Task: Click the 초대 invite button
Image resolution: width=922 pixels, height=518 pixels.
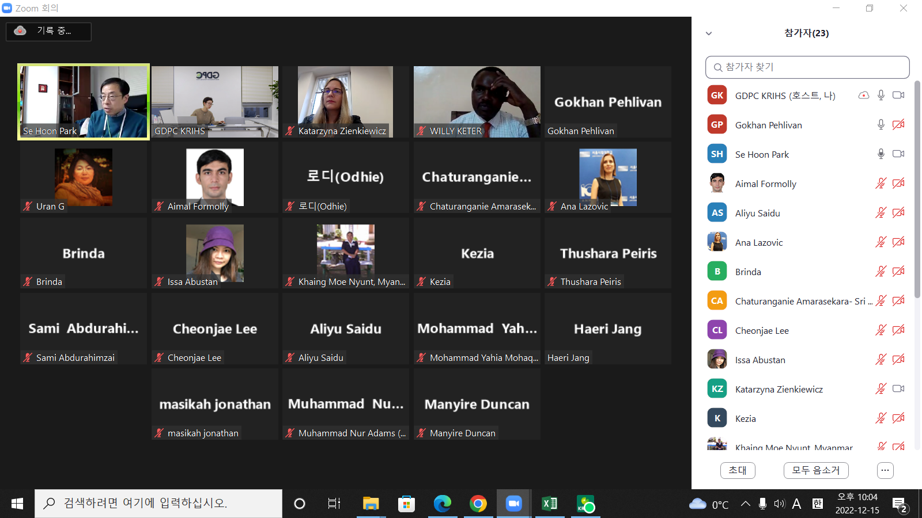Action: tap(737, 470)
